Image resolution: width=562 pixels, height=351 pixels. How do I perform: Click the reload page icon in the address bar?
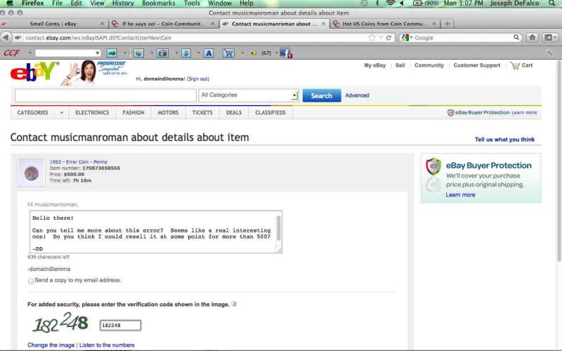pos(388,38)
